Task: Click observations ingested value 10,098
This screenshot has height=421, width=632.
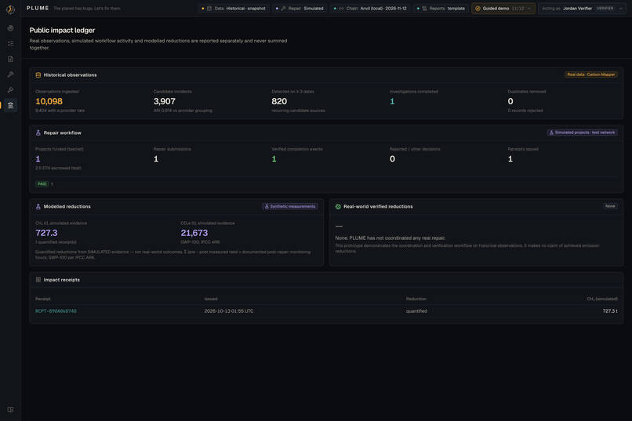Action: 49,101
